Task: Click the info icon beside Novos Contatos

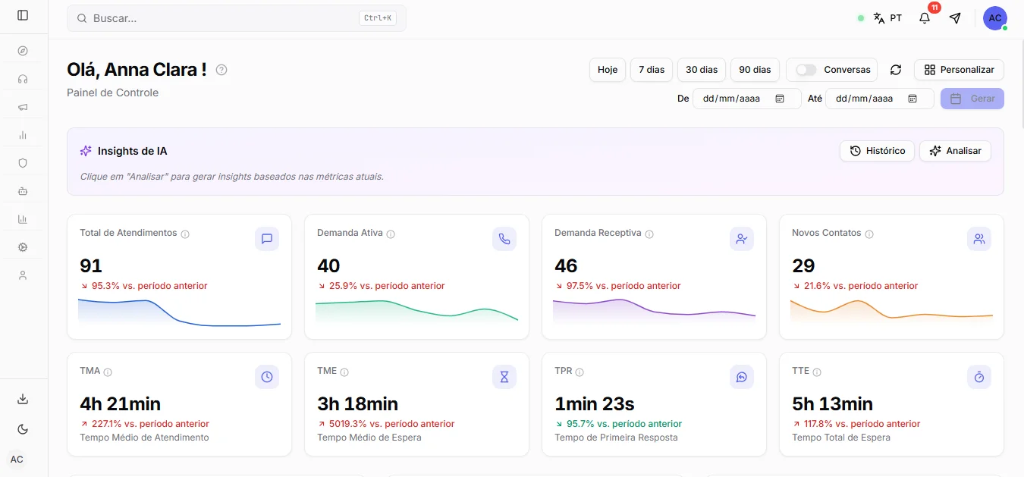Action: click(x=869, y=234)
